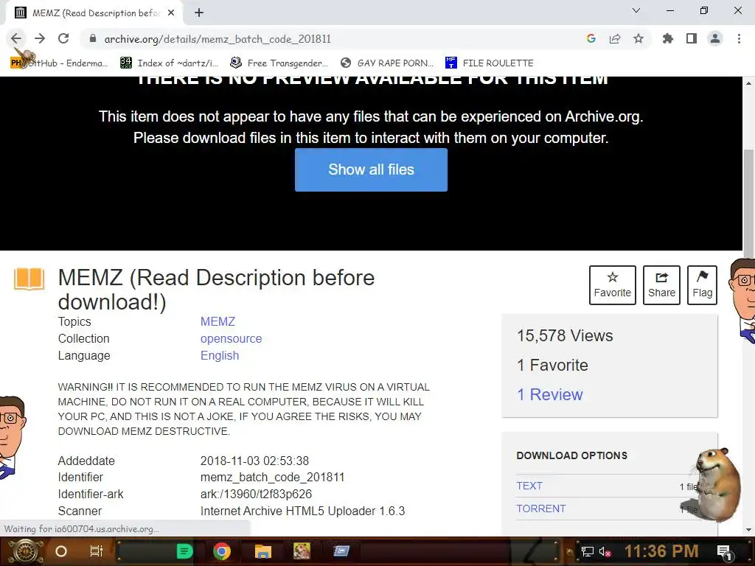Open the Free Transgender bookmark
This screenshot has height=566, width=755.
tap(279, 63)
